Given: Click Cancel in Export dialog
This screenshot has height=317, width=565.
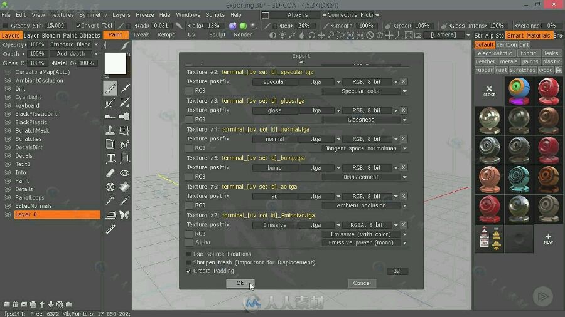Looking at the screenshot, I should click(362, 283).
